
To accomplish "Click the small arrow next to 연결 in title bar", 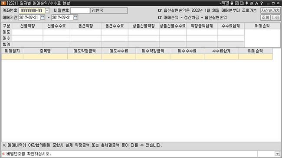I will coord(220,3).
